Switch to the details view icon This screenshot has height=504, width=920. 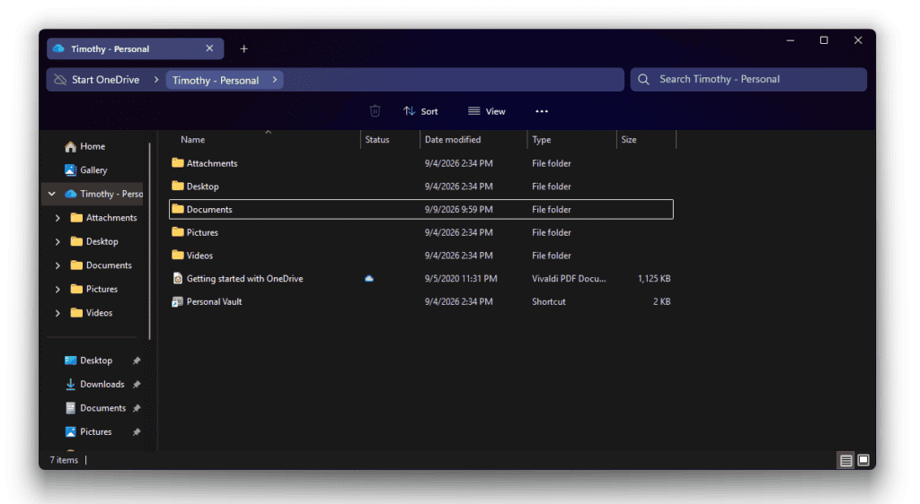point(845,460)
